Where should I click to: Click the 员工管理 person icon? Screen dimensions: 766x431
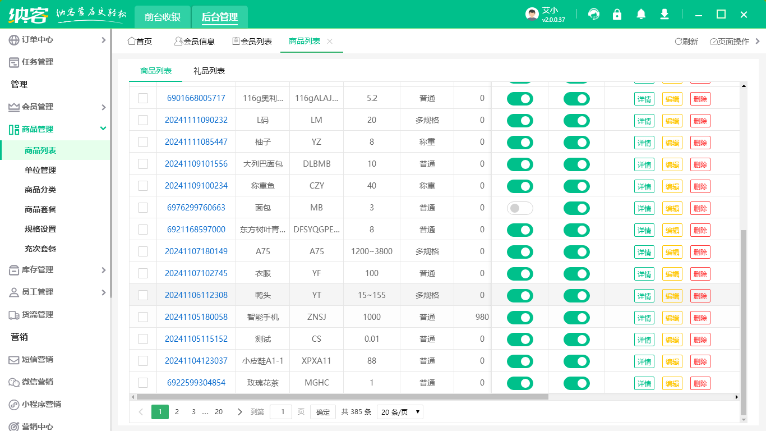point(14,292)
